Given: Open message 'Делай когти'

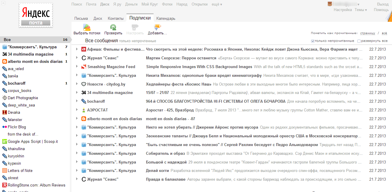Looking at the screenshot, I should pos(157,170).
